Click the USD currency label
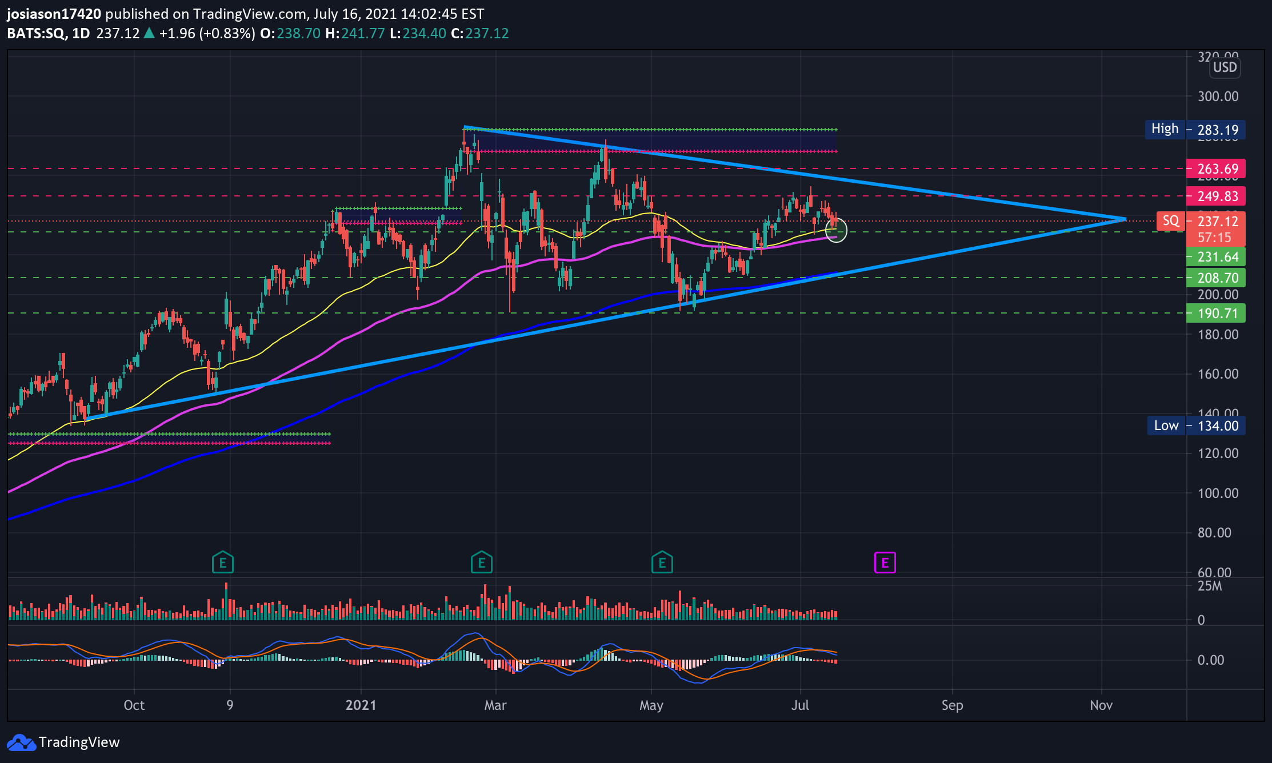 (1225, 67)
